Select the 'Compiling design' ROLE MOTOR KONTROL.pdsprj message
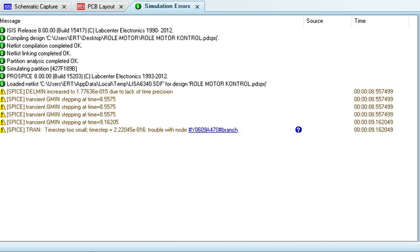This screenshot has height=252, width=420. [x=113, y=38]
